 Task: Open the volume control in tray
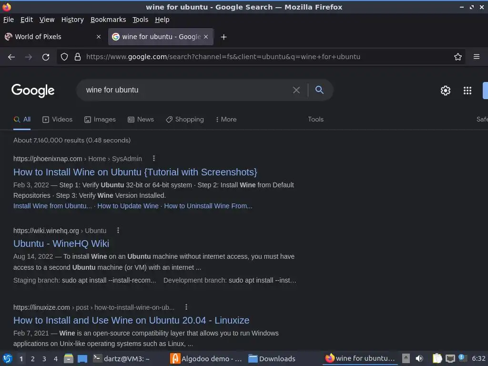[419, 358]
